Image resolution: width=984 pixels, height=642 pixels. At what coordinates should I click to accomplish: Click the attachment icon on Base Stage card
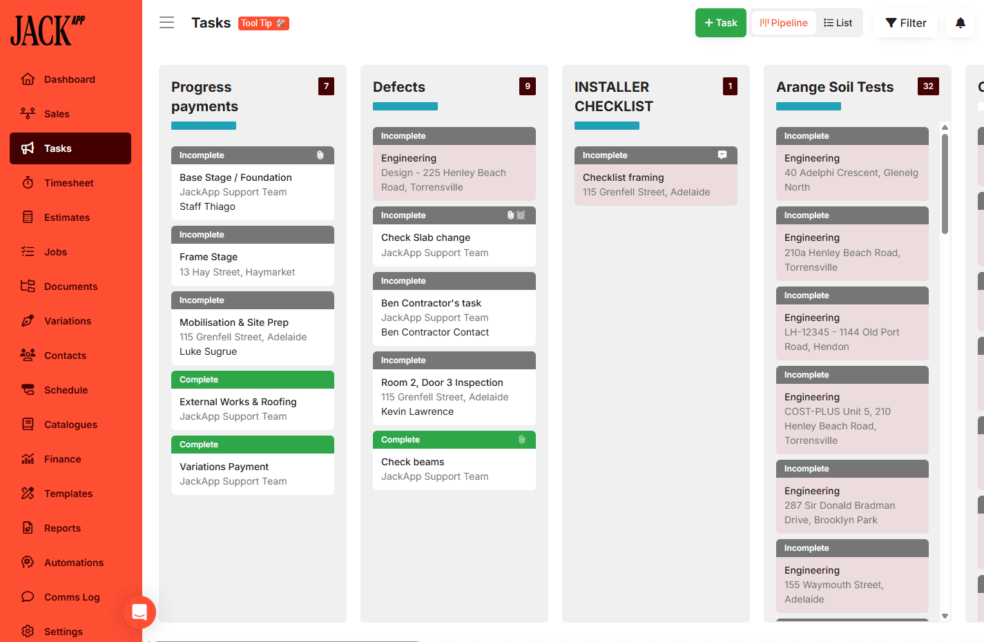coord(320,155)
